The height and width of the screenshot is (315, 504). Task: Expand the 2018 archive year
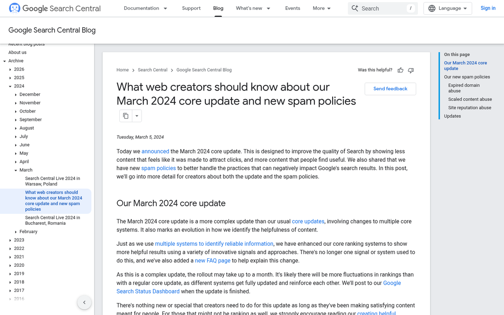click(x=10, y=282)
